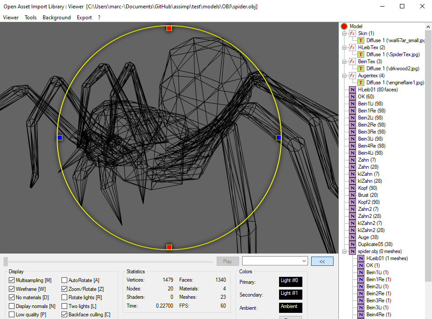The image size is (432, 319).
Task: Open the Ambient color swatch
Action: click(290, 308)
